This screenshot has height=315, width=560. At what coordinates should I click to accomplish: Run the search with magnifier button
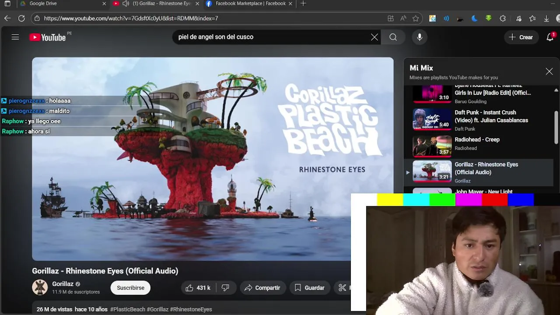[x=393, y=37]
